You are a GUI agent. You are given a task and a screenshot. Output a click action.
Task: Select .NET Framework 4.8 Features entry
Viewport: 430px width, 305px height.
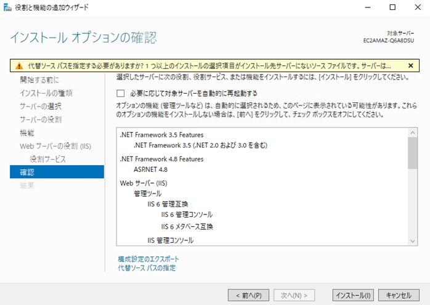click(x=161, y=159)
